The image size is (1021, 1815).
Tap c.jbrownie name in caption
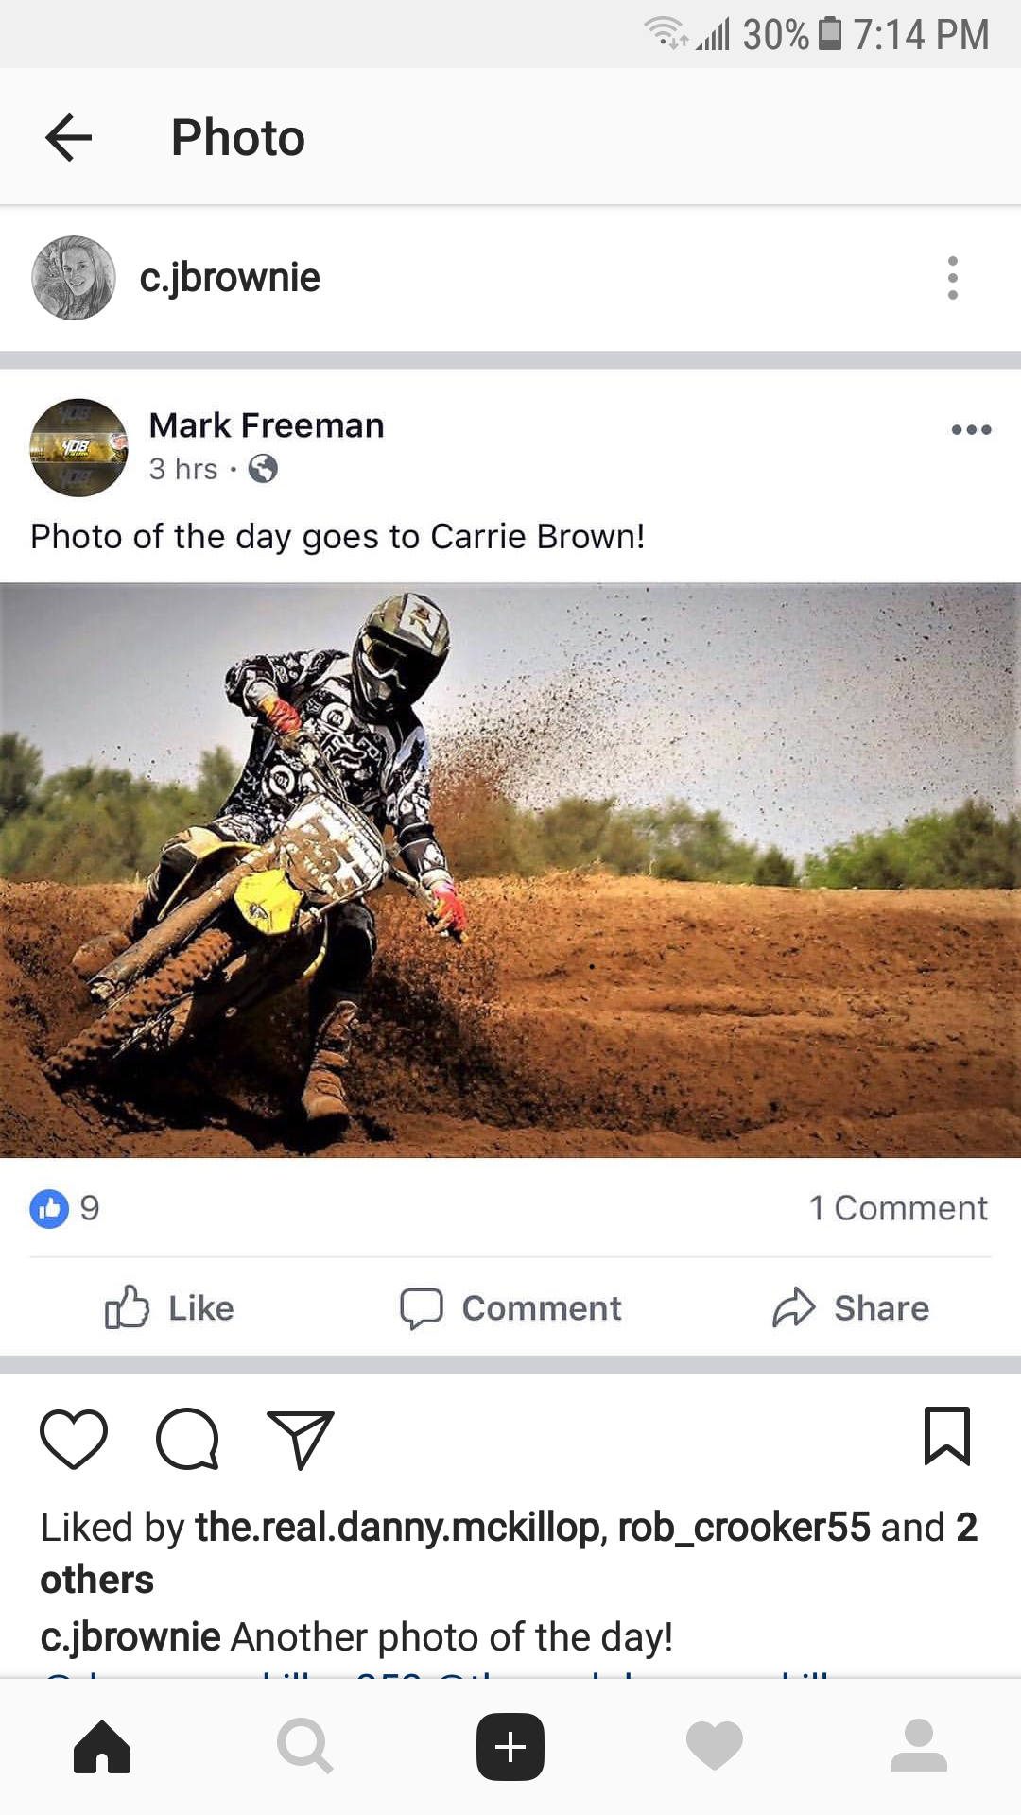(x=130, y=1637)
